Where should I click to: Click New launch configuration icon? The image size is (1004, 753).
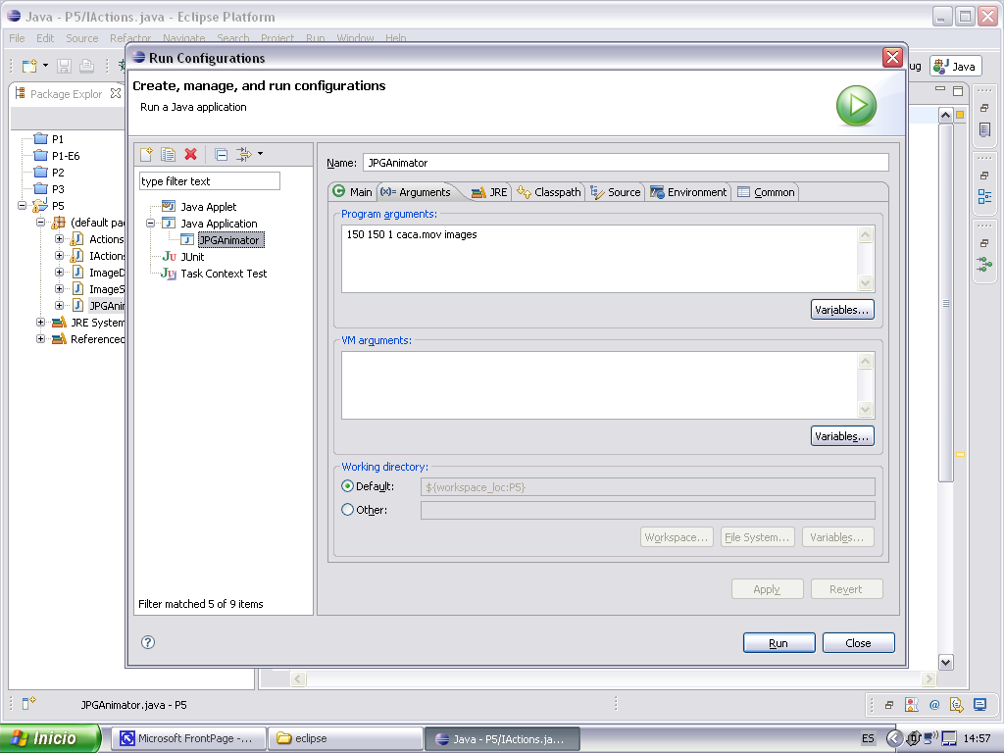[147, 154]
